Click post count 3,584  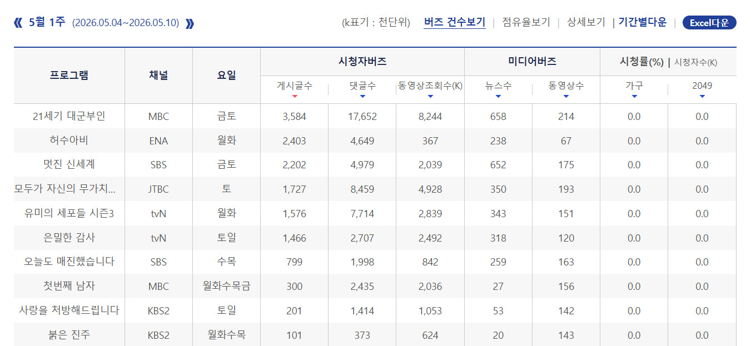pos(295,117)
